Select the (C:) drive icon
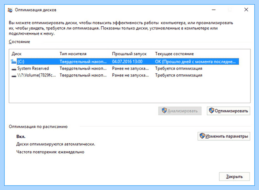Viewport: 259px width, 190px height. [13, 61]
